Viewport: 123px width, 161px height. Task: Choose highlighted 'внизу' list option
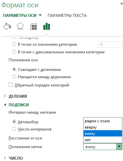pyautogui.click(x=103, y=134)
